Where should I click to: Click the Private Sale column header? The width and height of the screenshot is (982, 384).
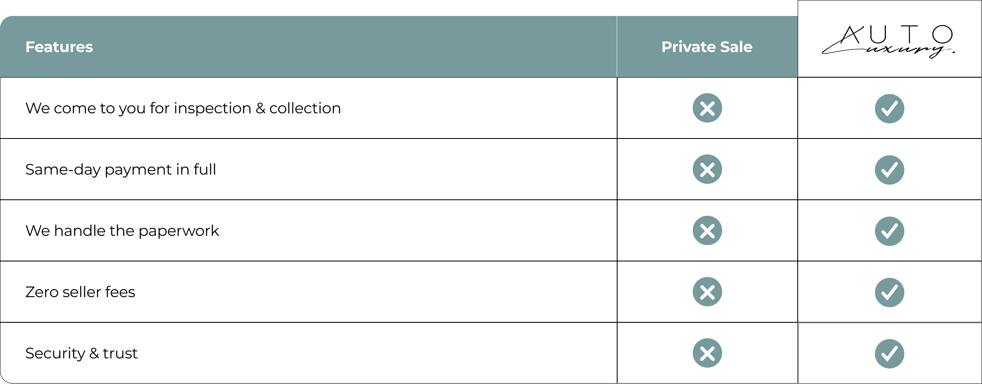[707, 47]
